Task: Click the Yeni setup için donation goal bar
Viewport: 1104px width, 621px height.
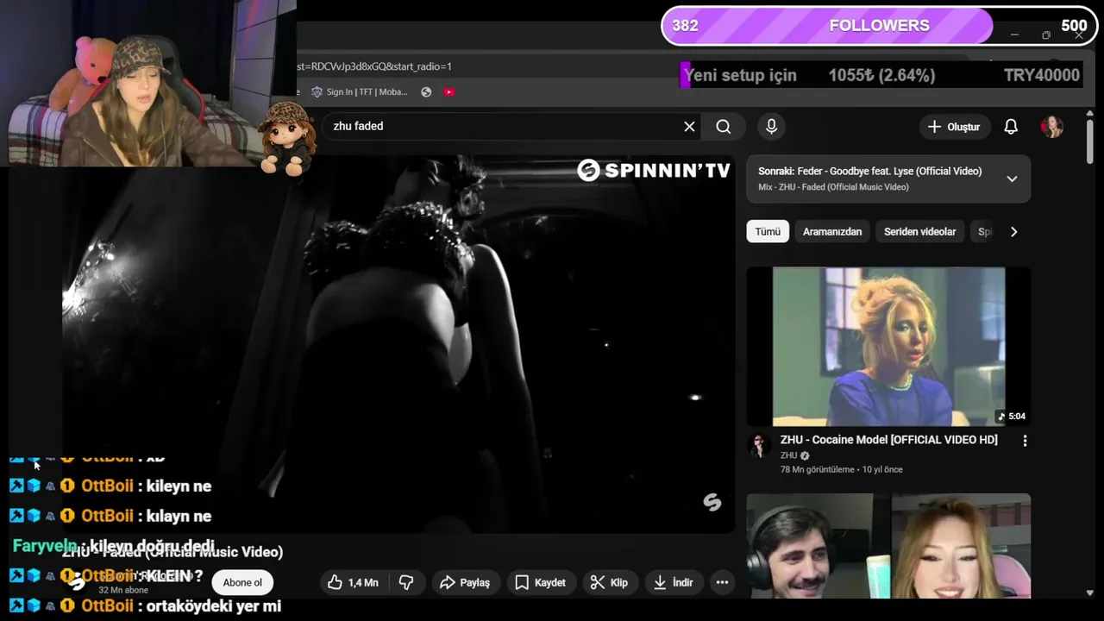Action: pyautogui.click(x=881, y=76)
